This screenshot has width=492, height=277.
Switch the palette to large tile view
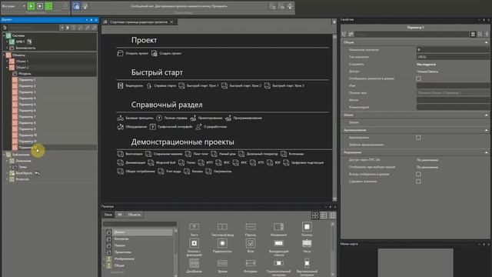coord(315,215)
